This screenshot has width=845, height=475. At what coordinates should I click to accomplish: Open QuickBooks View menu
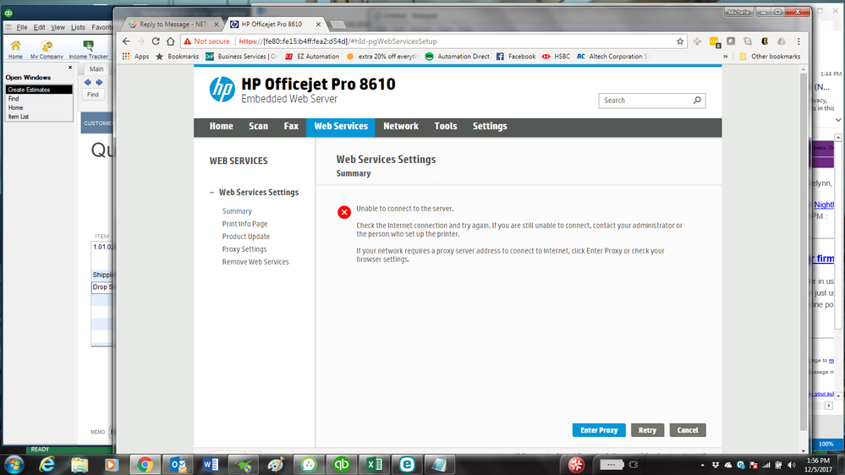click(58, 27)
